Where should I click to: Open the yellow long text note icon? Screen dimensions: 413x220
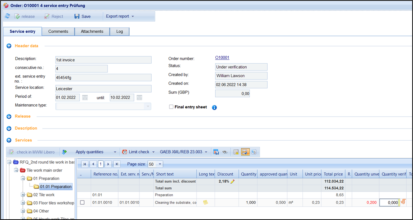[205, 202]
